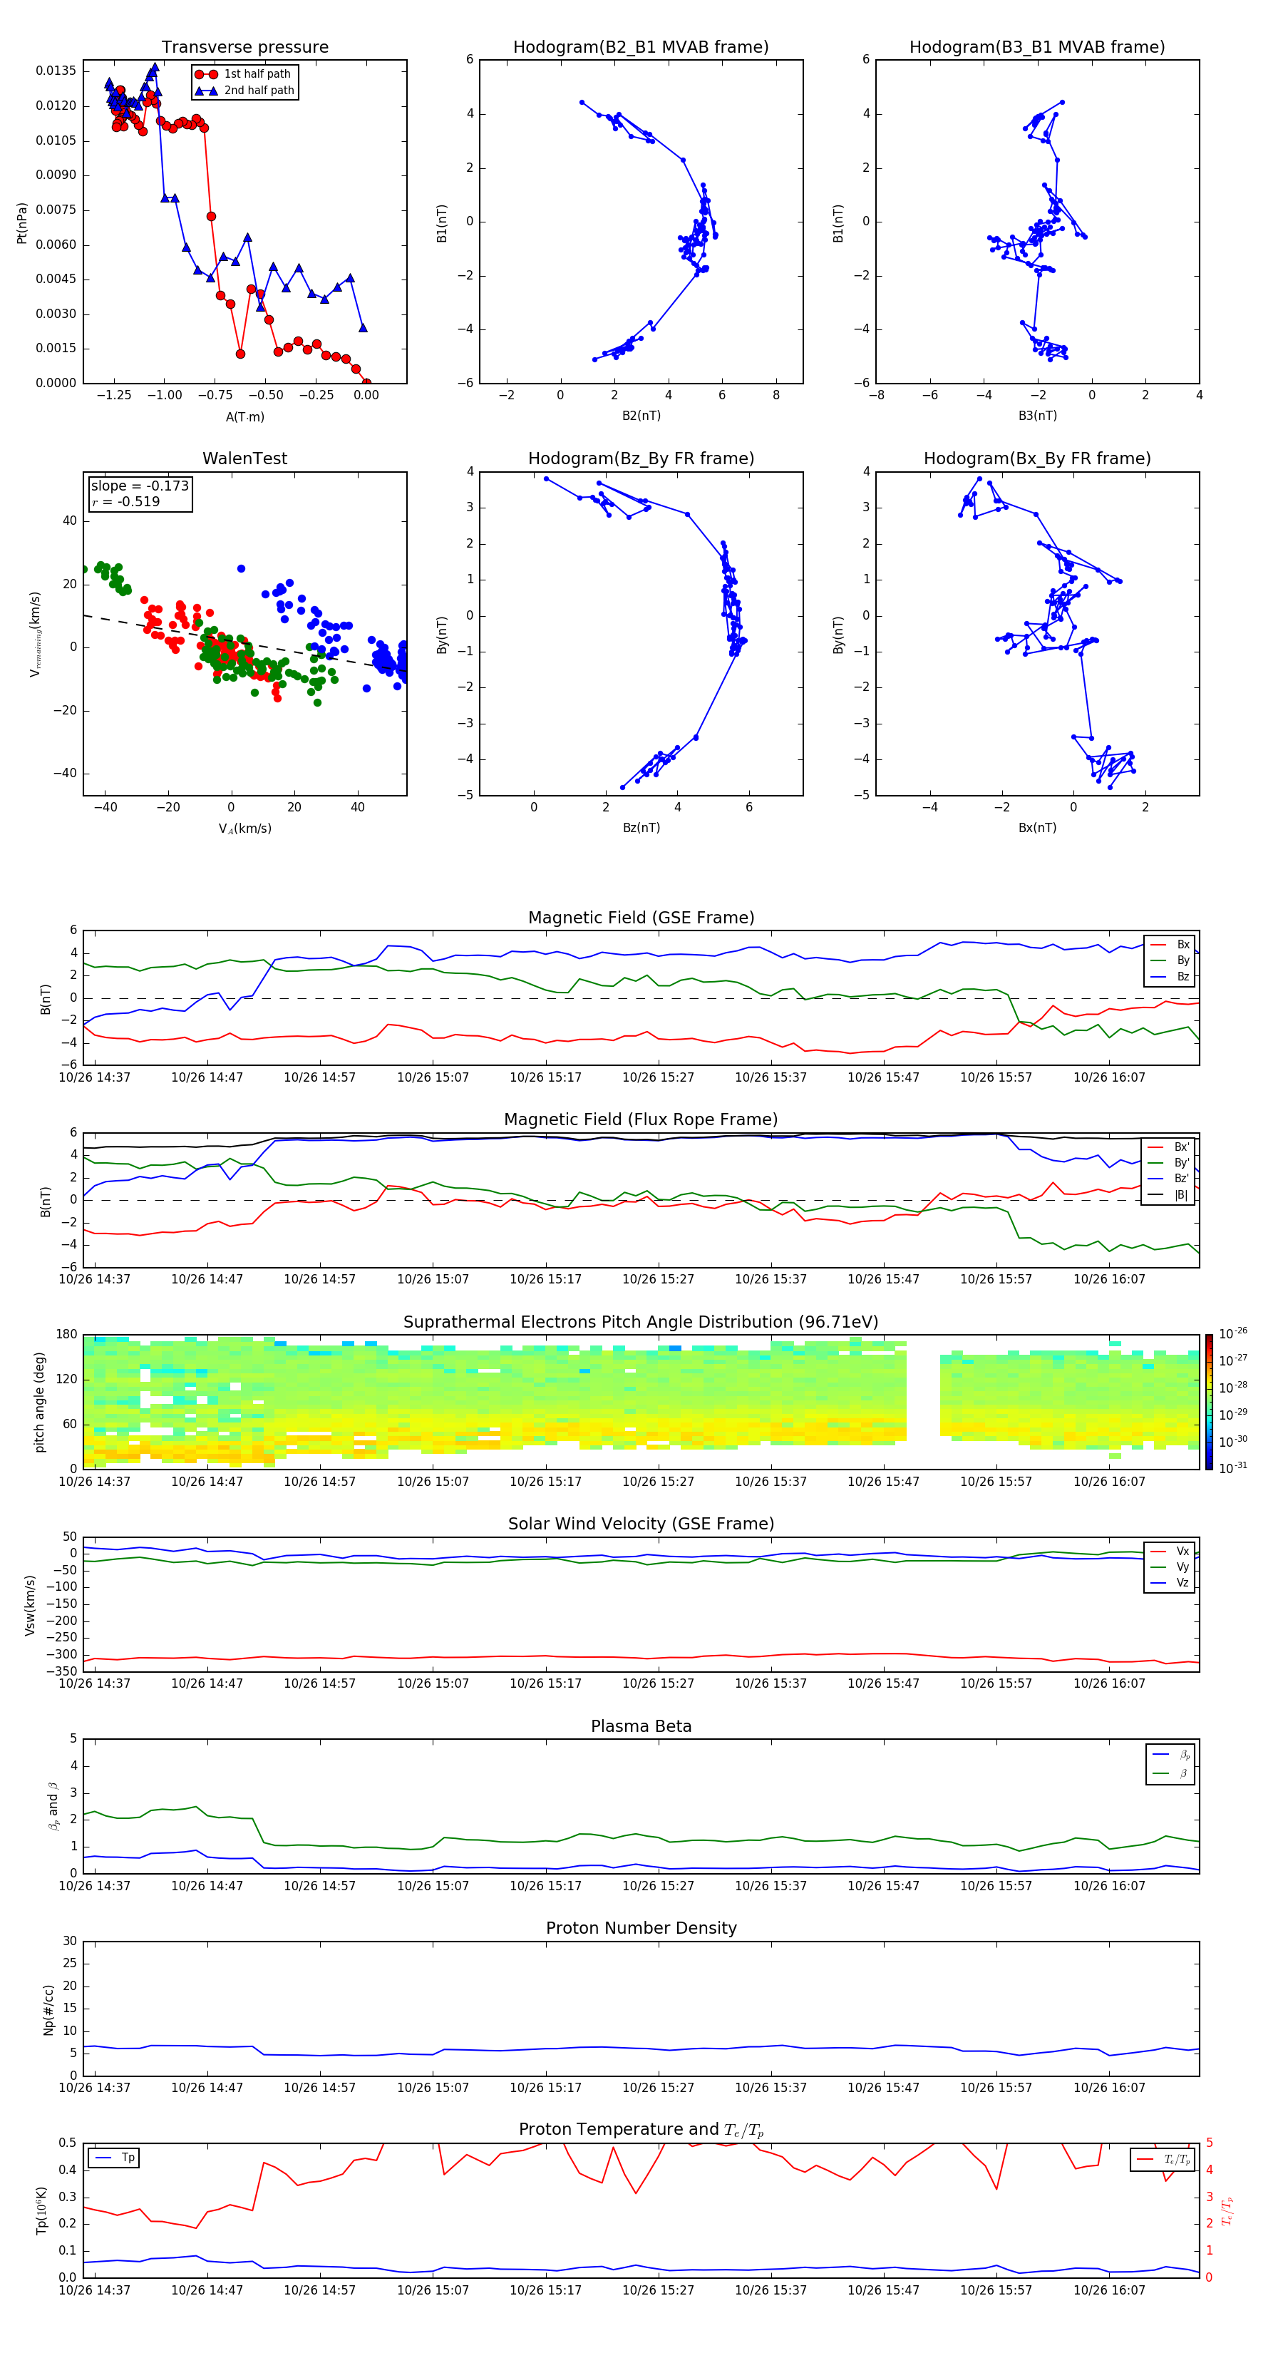The width and height of the screenshot is (1283, 2353).
Task: Click the "A(T·m)" x-axis label
Action: point(244,416)
